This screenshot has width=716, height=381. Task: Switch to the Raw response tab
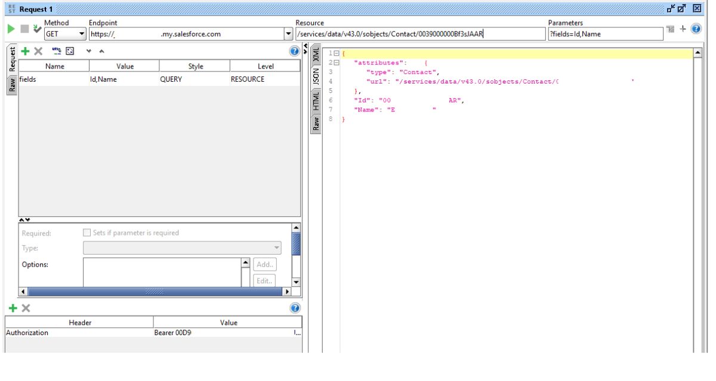(x=316, y=123)
